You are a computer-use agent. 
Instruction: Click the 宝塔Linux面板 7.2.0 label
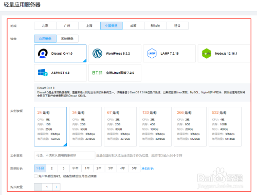(x=120, y=73)
